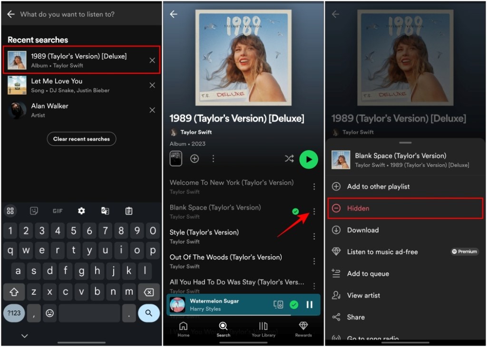Tap keyboard space bar
The image size is (487, 347).
click(89, 313)
